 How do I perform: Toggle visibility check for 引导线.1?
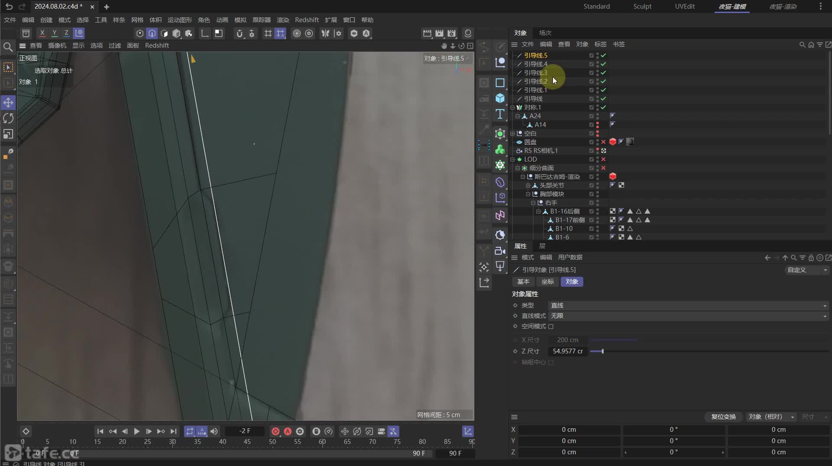(603, 90)
